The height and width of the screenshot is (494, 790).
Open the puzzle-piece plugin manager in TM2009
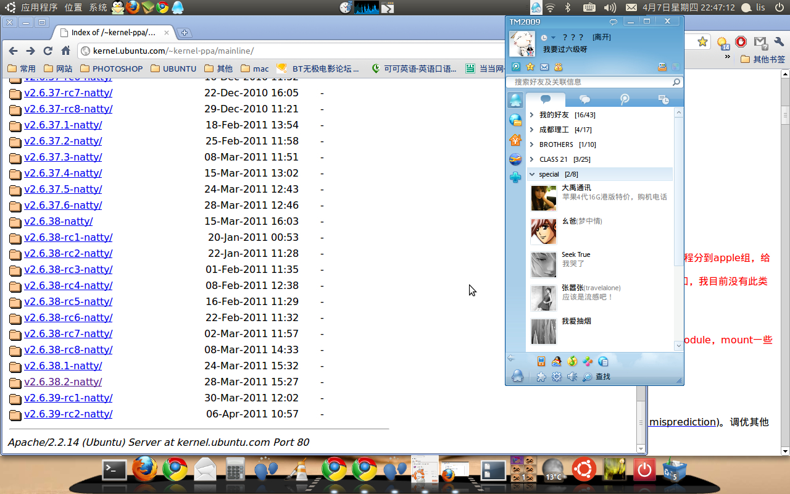point(541,377)
